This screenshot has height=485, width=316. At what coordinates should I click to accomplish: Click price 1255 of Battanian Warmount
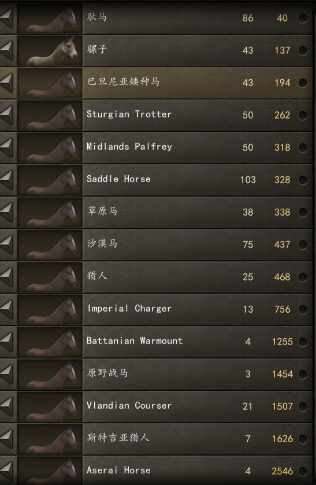[x=282, y=342]
